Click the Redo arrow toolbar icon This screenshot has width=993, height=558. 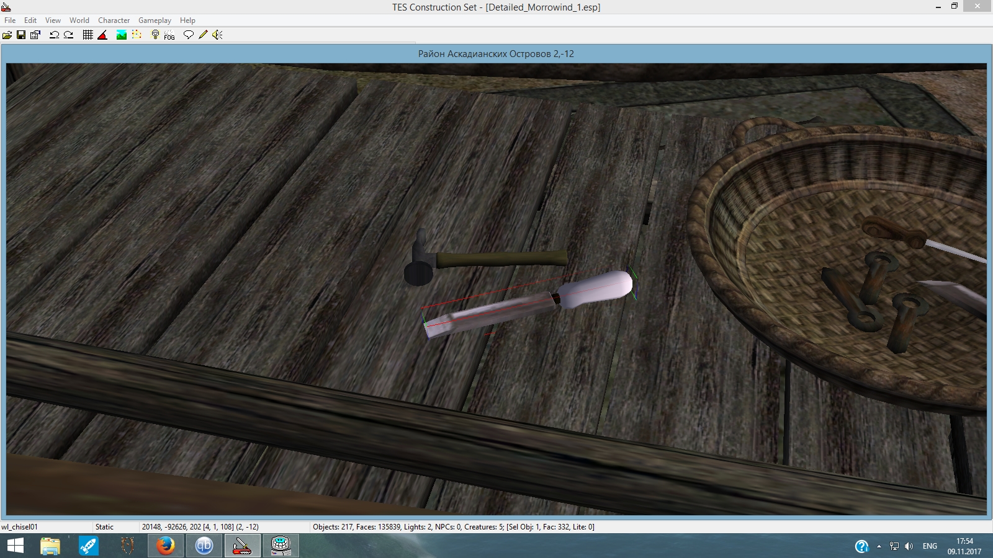[x=69, y=35]
